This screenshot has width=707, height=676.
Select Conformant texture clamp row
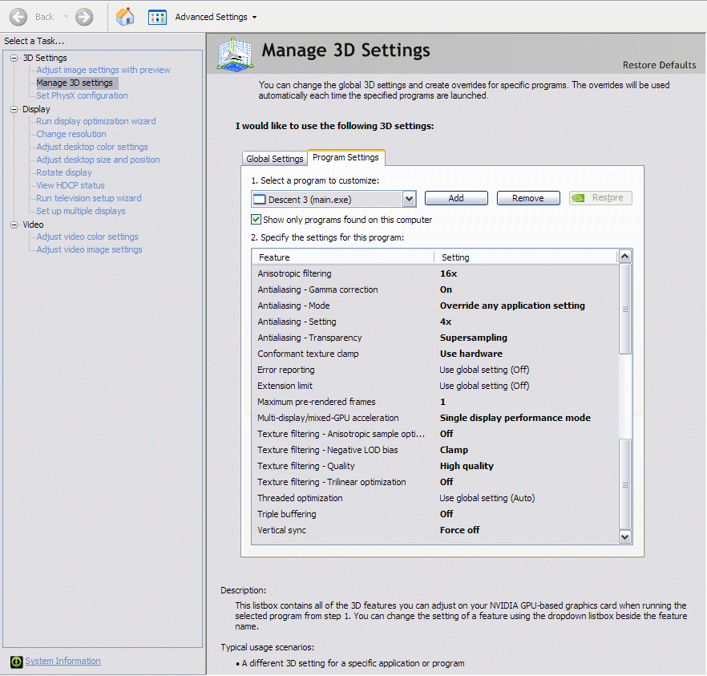[x=435, y=354]
